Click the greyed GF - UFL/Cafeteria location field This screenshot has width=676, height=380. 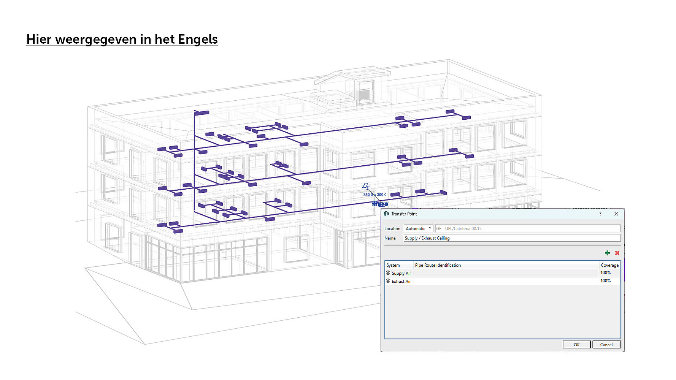[x=527, y=228]
